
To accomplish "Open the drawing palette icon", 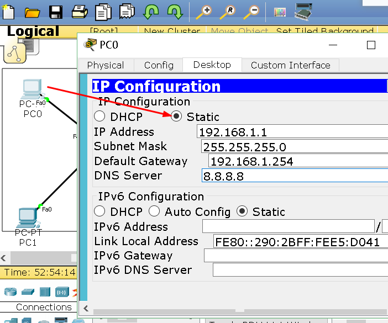I will [280, 12].
